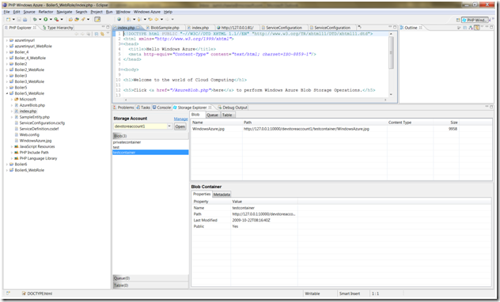Image resolution: width=500 pixels, height=302 pixels.
Task: Select Web.config in the tree
Action: click(x=29, y=134)
